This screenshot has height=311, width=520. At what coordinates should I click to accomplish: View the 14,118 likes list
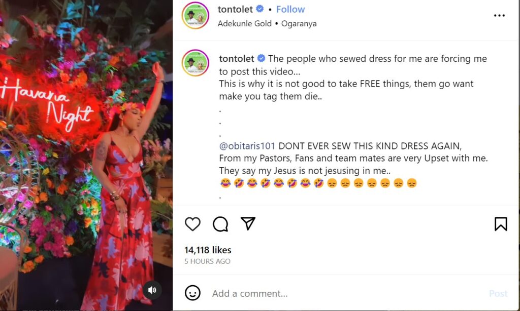[208, 250]
